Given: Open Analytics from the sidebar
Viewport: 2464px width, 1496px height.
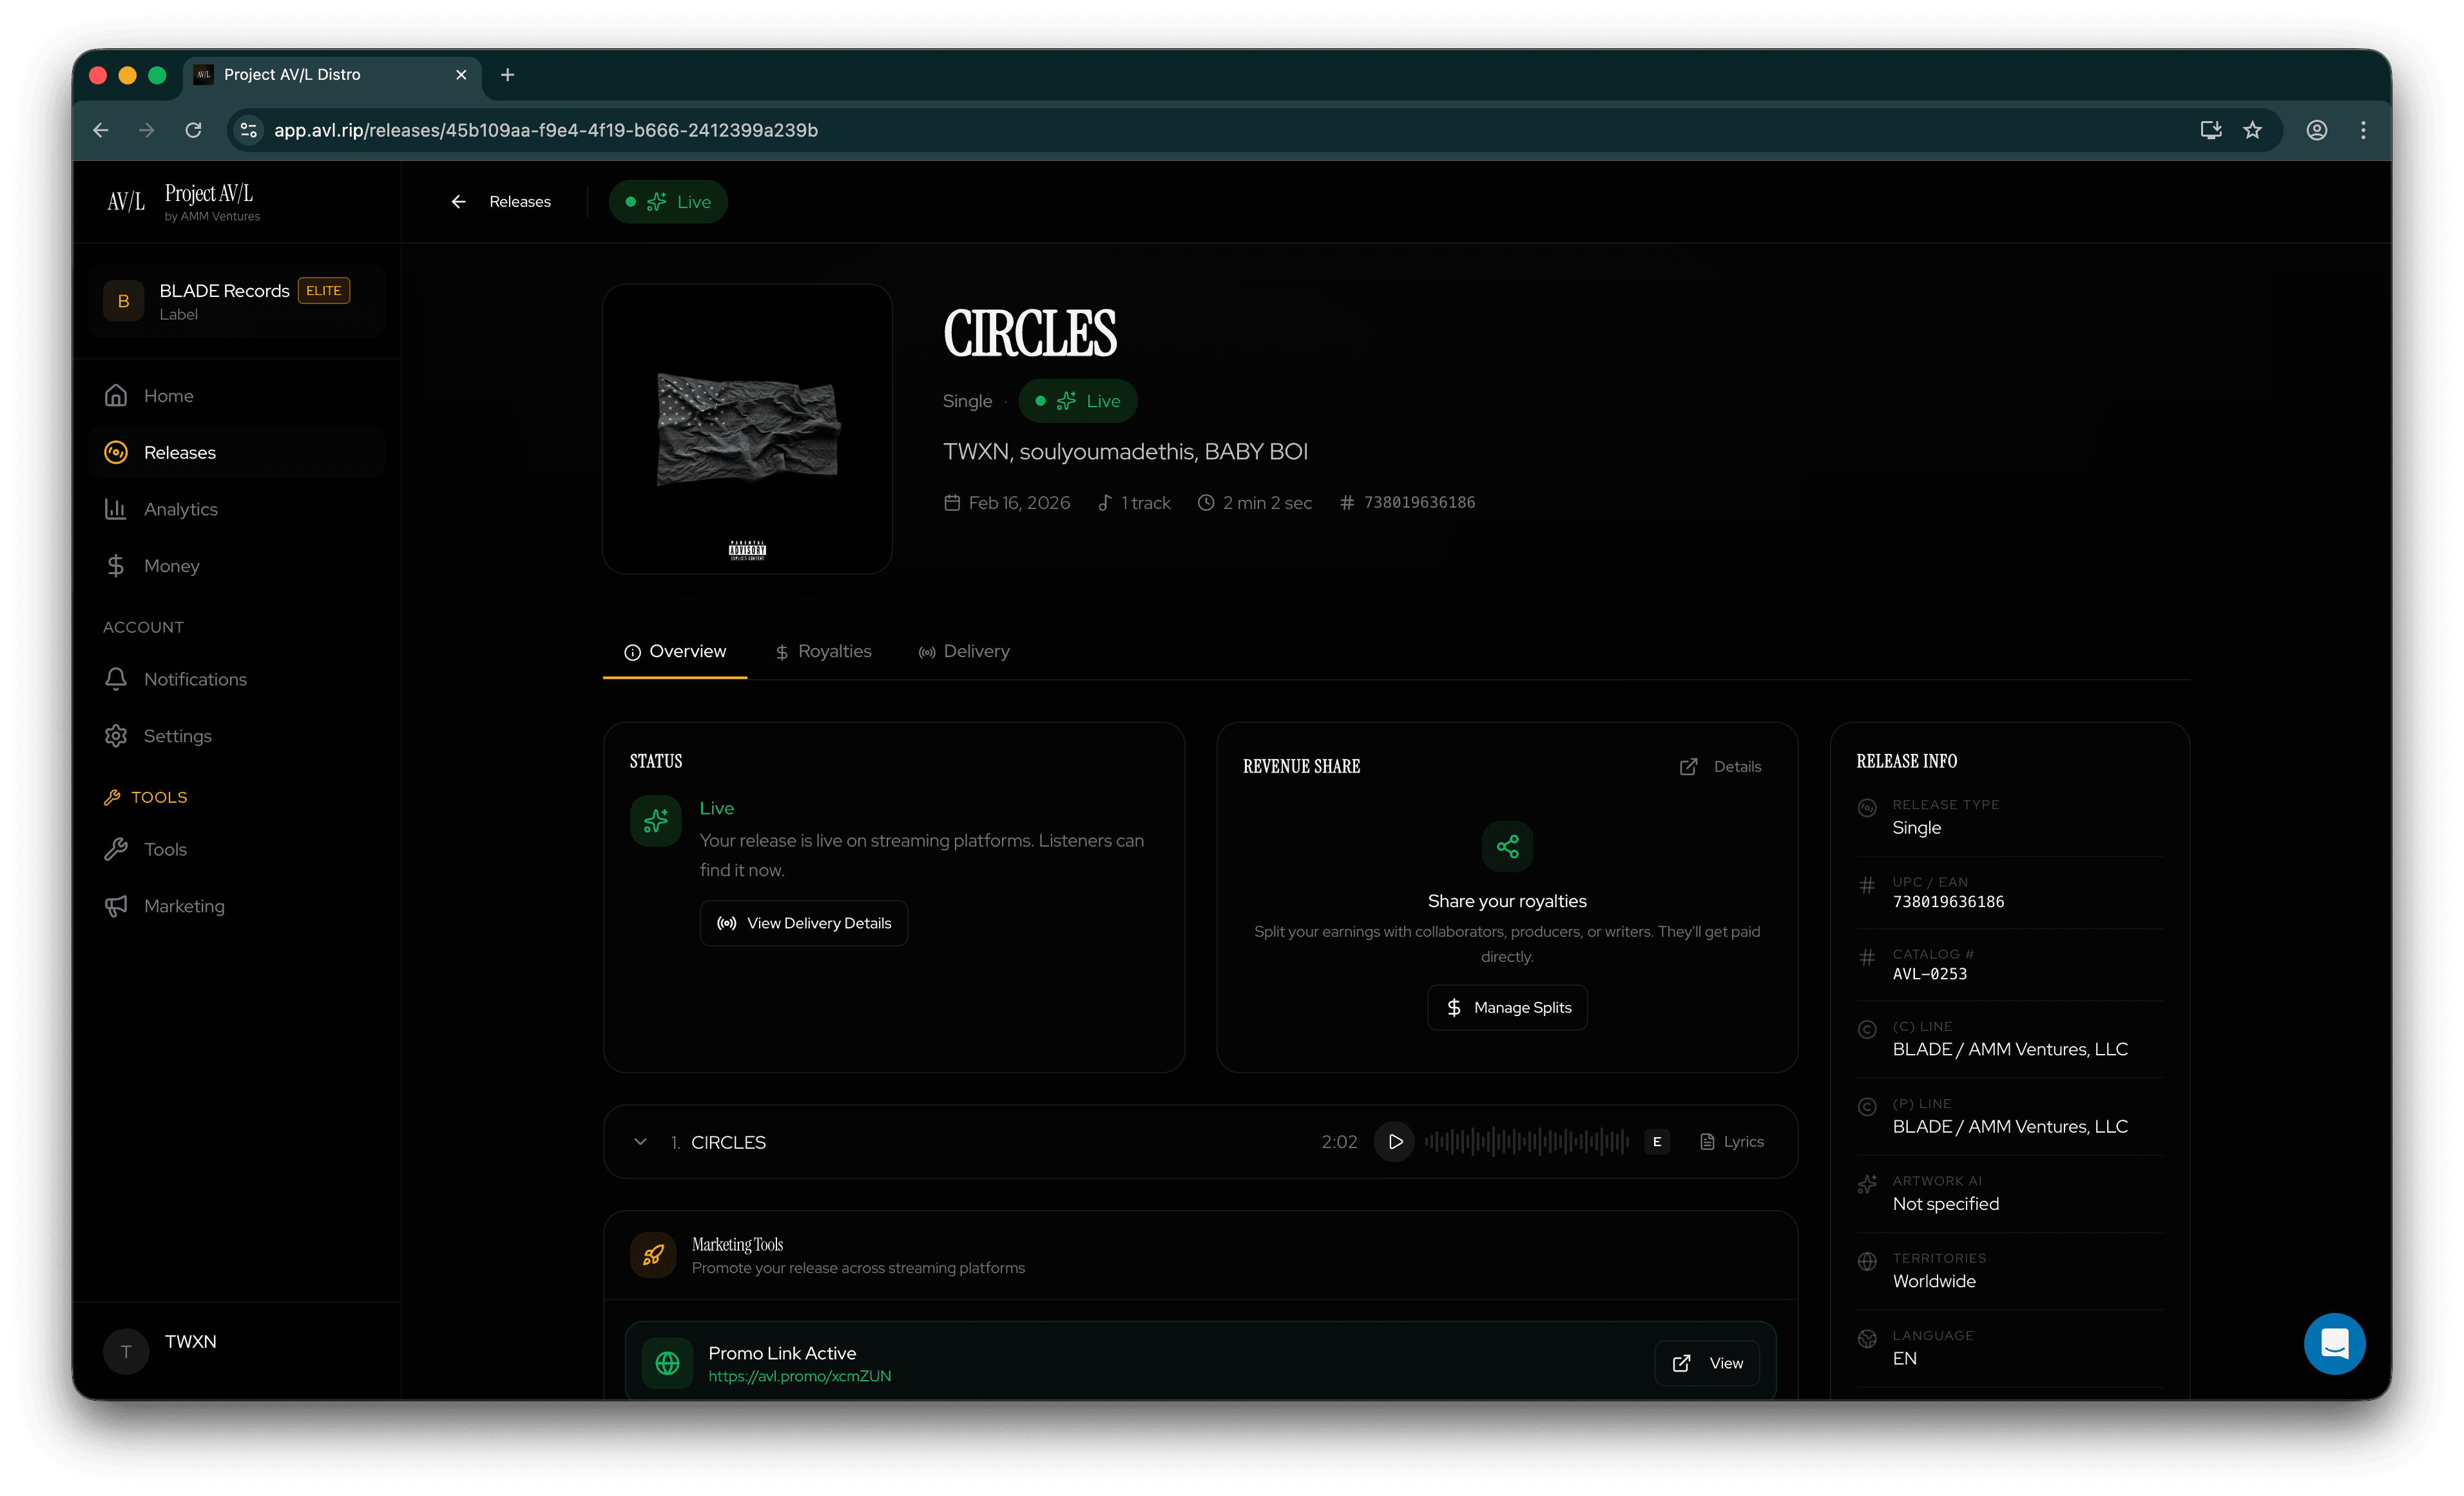Looking at the screenshot, I should tap(236, 509).
